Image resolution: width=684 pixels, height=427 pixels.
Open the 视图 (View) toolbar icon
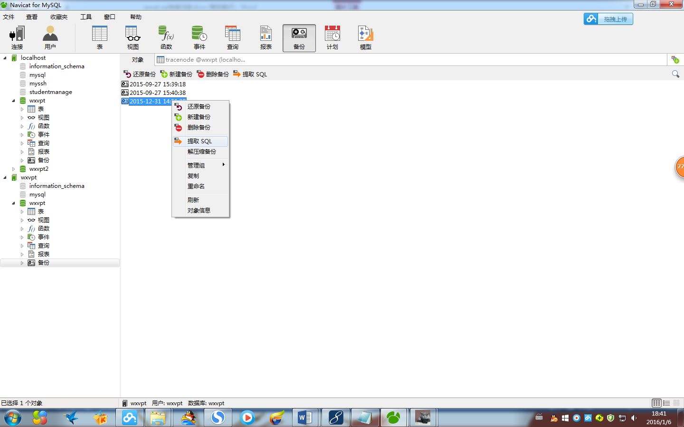(x=133, y=37)
